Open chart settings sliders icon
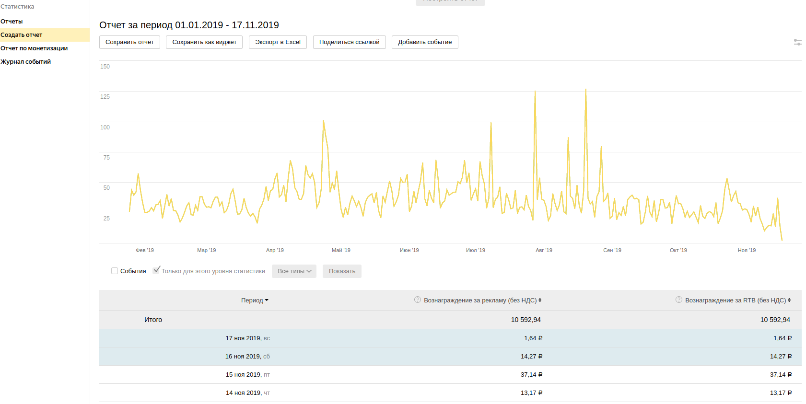This screenshot has width=806, height=404. click(x=797, y=42)
